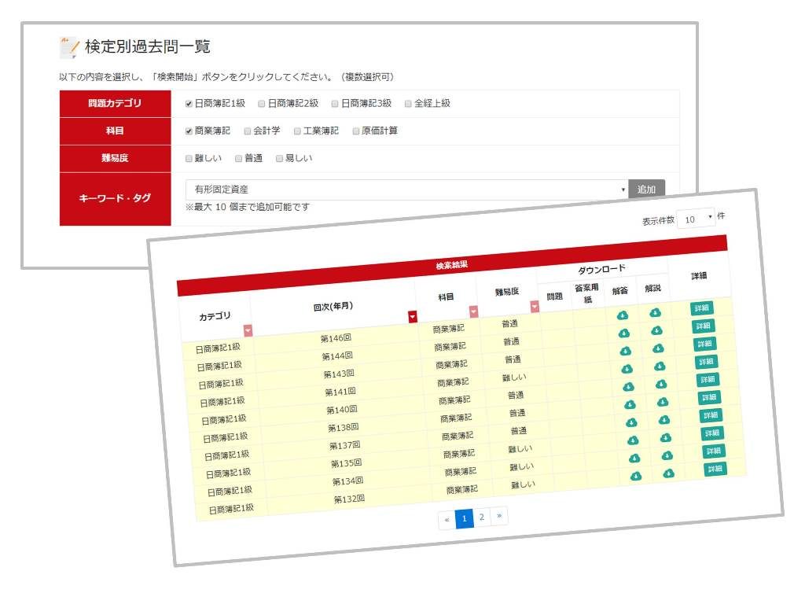Uncheck the 商業簿記 subject checkbox

189,131
